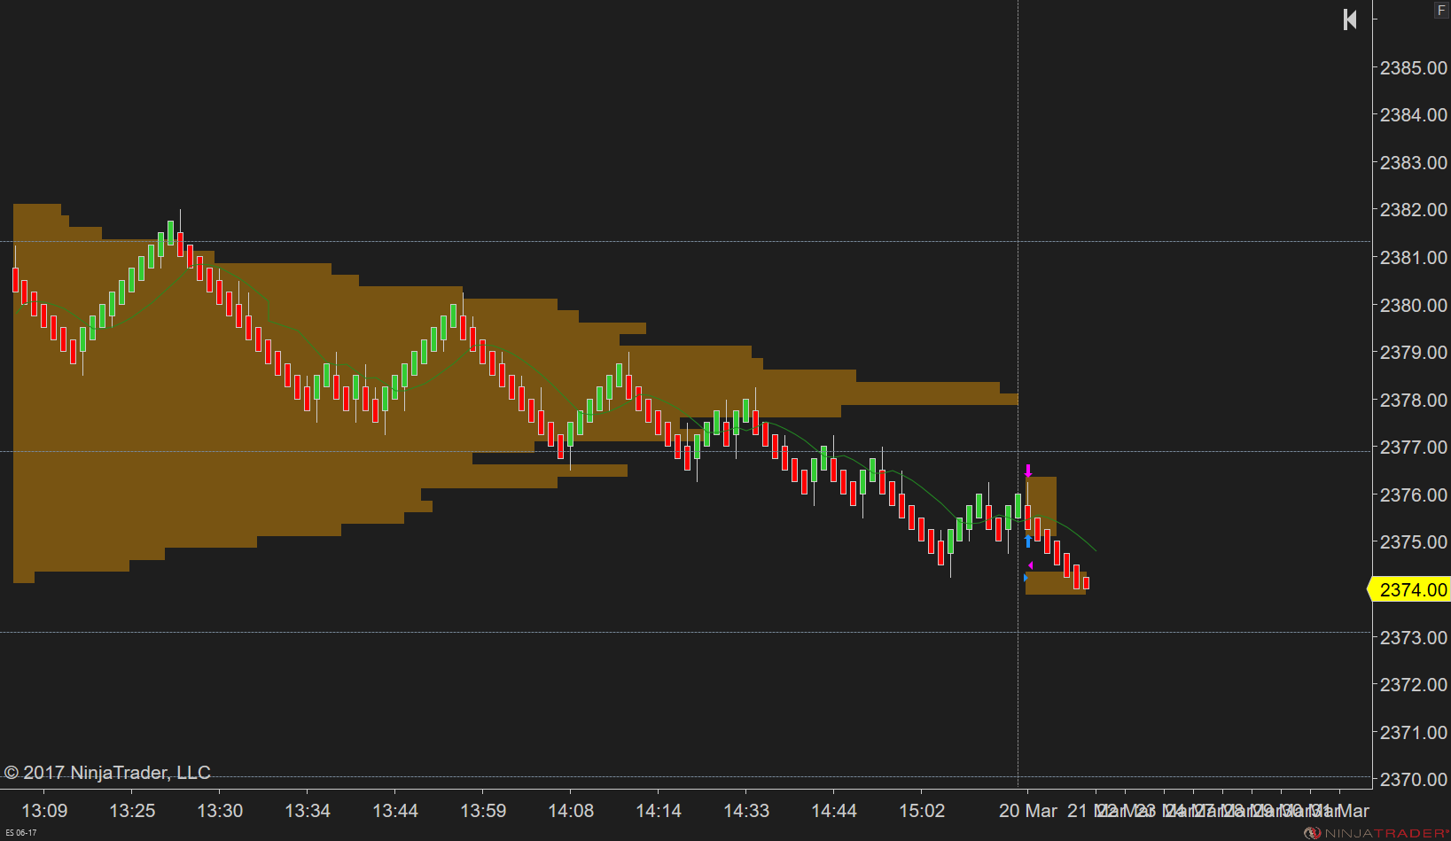The width and height of the screenshot is (1451, 841).
Task: Click the 2376.00 price axis label
Action: [1413, 494]
